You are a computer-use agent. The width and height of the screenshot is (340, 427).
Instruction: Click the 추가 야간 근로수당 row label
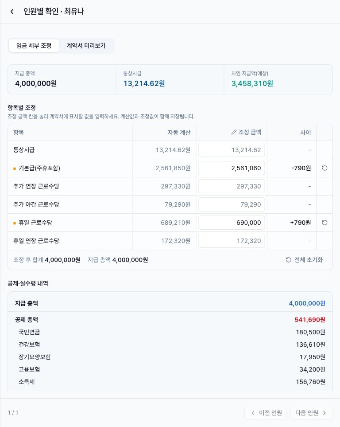(36, 204)
